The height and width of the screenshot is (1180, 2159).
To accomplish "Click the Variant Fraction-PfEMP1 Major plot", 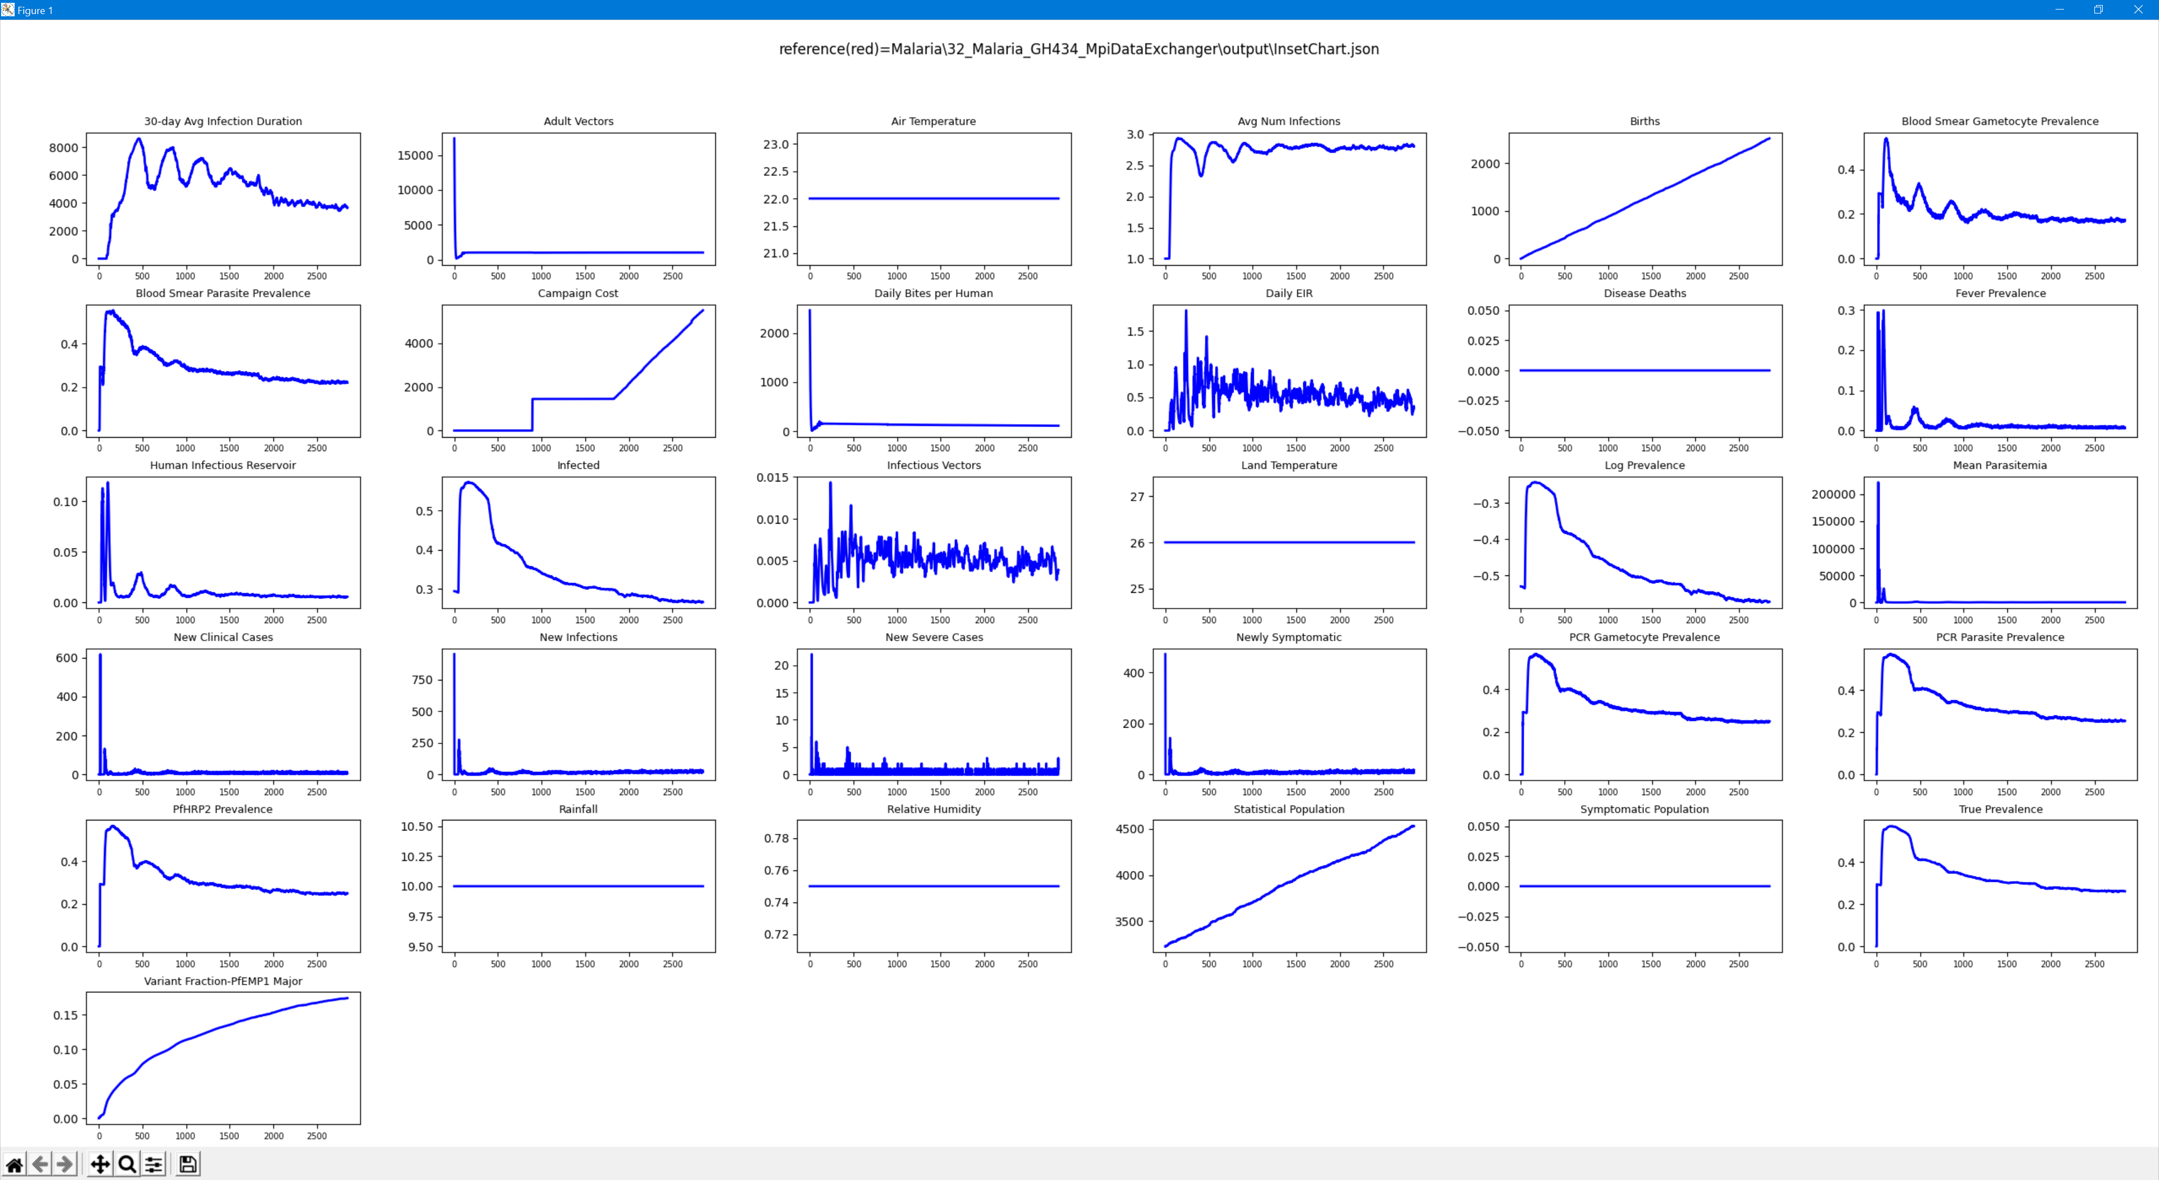I will pyautogui.click(x=223, y=1058).
